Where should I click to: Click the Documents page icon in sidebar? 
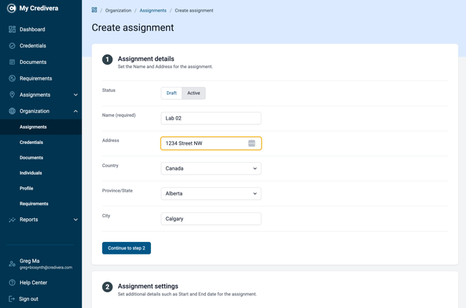tap(12, 62)
